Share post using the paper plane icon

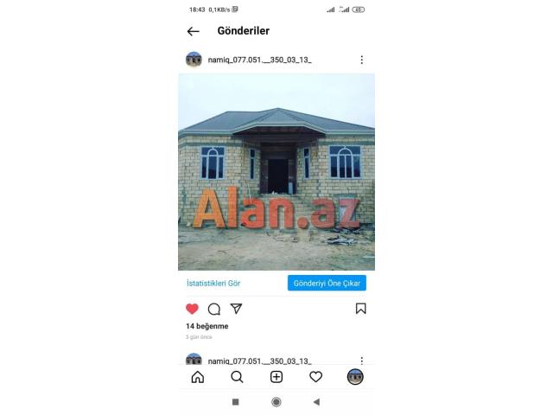(x=236, y=309)
